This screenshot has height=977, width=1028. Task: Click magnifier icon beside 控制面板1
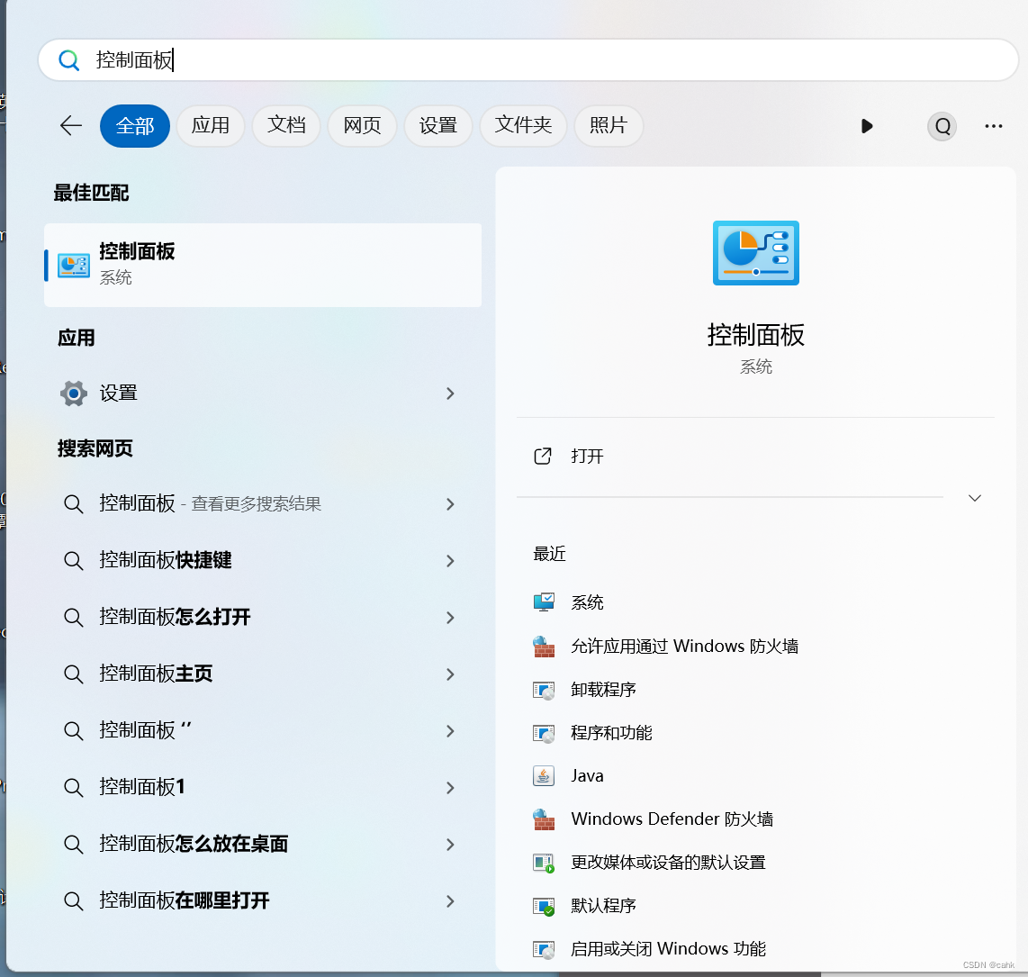coord(74,788)
